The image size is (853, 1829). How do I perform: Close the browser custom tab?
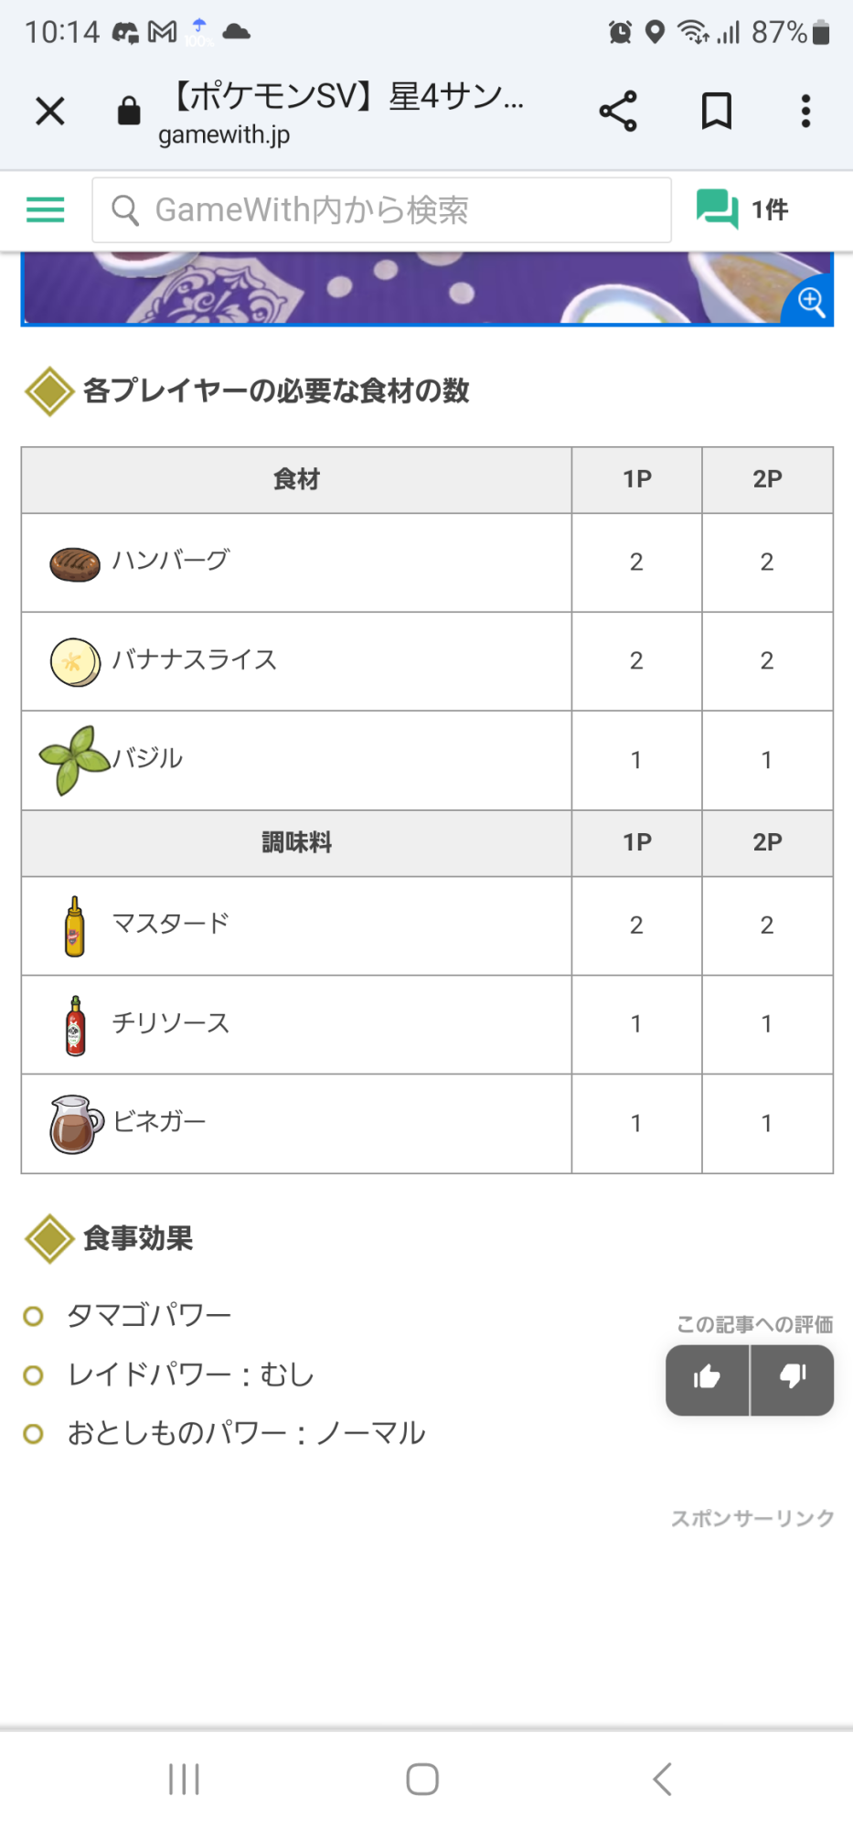(50, 112)
